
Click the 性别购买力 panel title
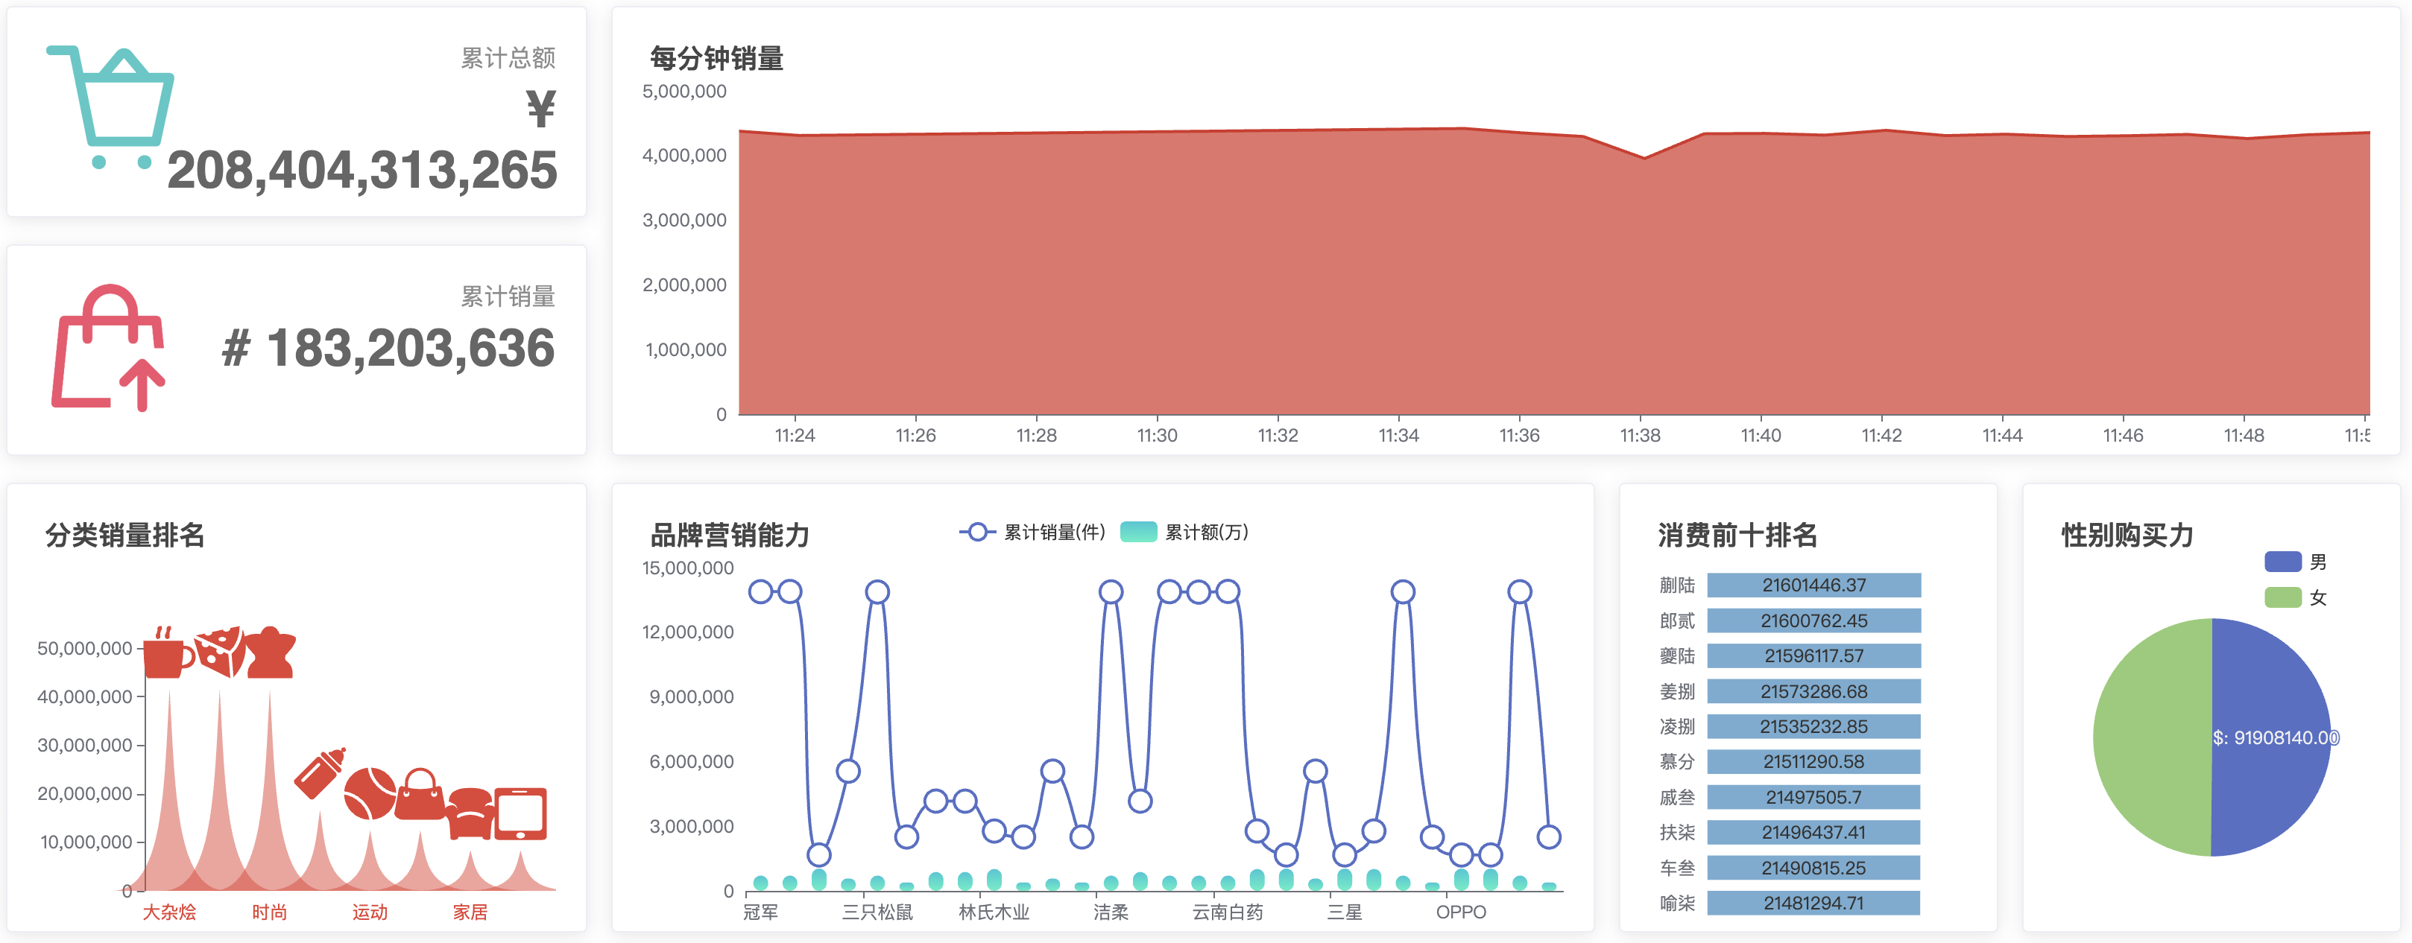click(2127, 535)
